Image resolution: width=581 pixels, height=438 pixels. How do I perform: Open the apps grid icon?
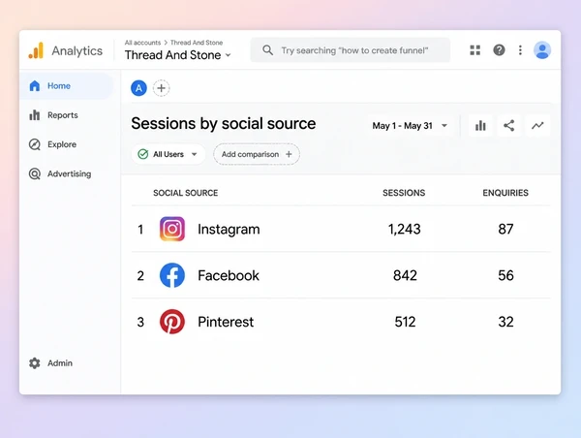(x=475, y=50)
